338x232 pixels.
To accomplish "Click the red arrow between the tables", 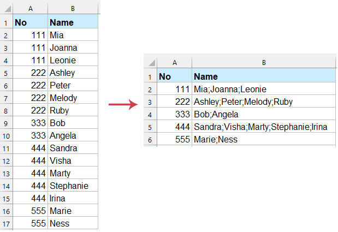I will pos(122,104).
